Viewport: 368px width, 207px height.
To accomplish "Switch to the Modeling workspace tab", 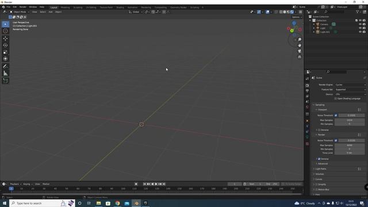I will click(65, 7).
